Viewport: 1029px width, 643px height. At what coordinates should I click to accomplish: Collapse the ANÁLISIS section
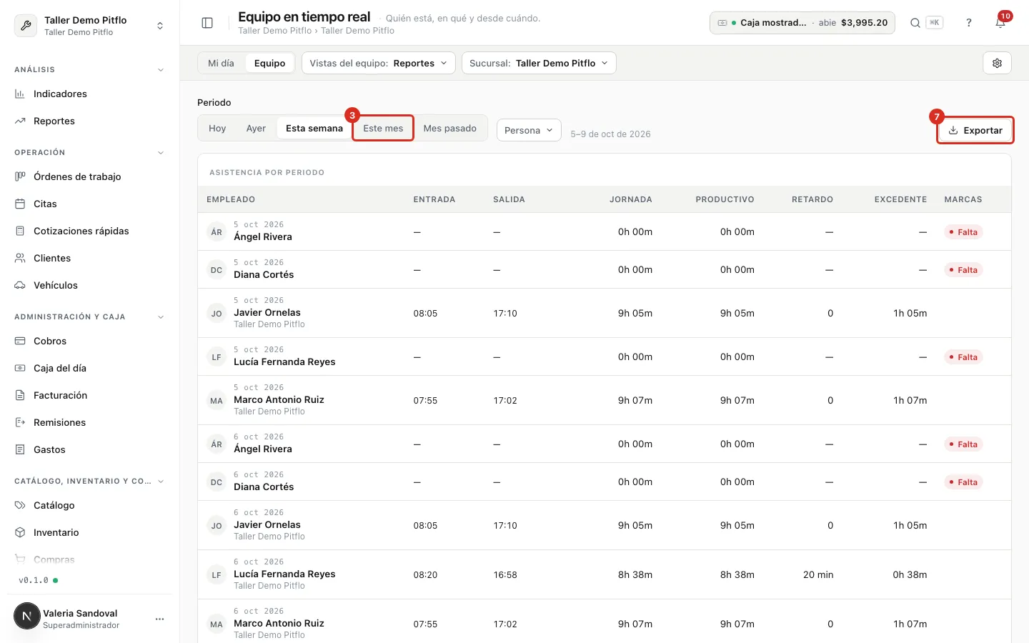(160, 70)
